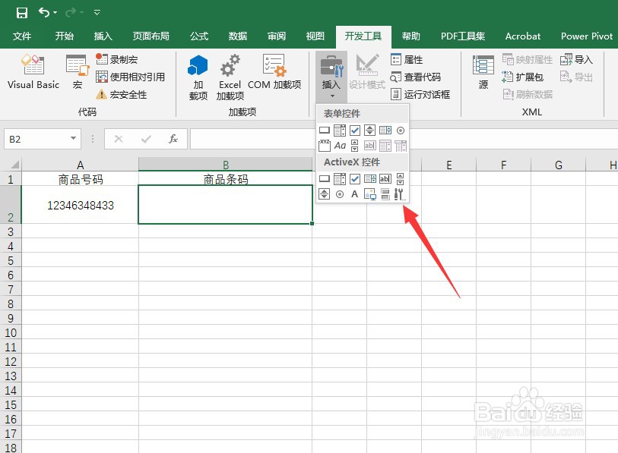The height and width of the screenshot is (453, 618).
Task: Open the Visual Basic editor
Action: coord(33,71)
